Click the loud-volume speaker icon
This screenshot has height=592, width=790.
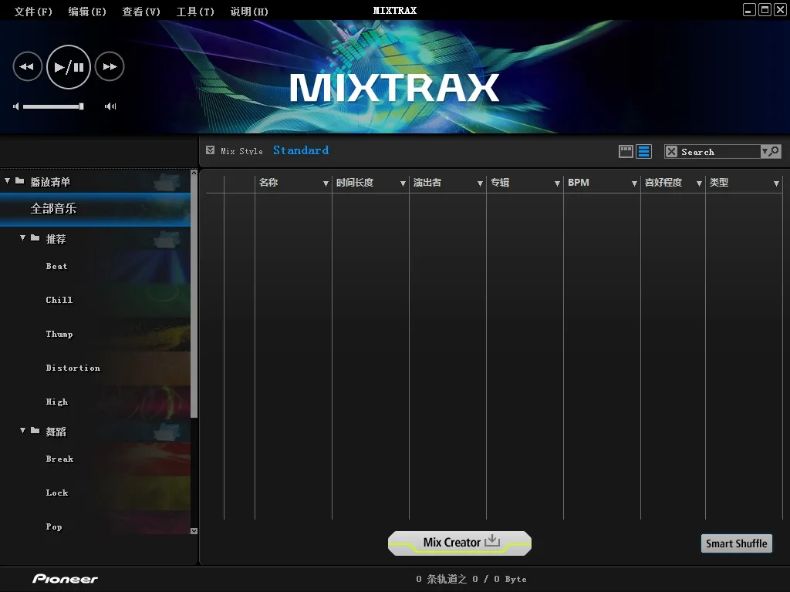[x=110, y=106]
